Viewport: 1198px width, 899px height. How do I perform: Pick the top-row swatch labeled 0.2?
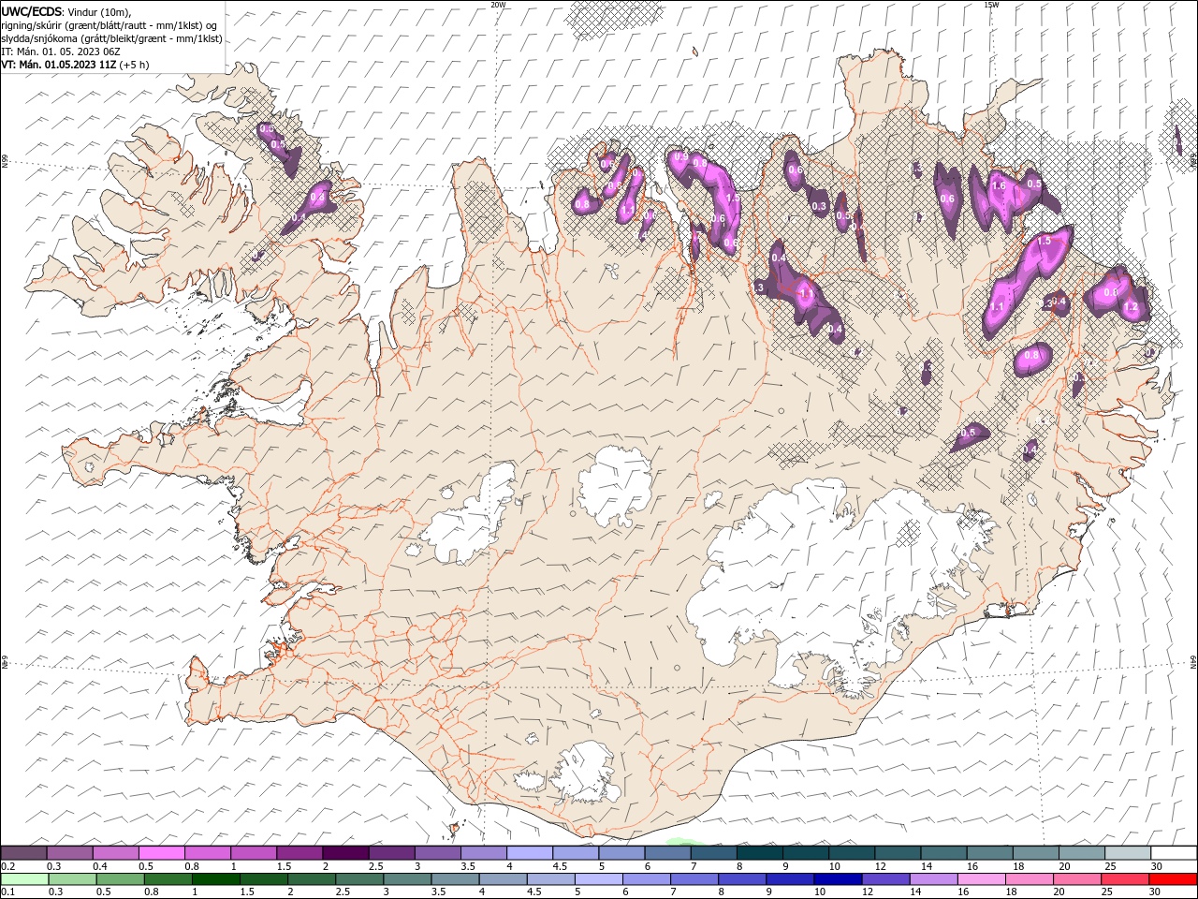pyautogui.click(x=23, y=852)
